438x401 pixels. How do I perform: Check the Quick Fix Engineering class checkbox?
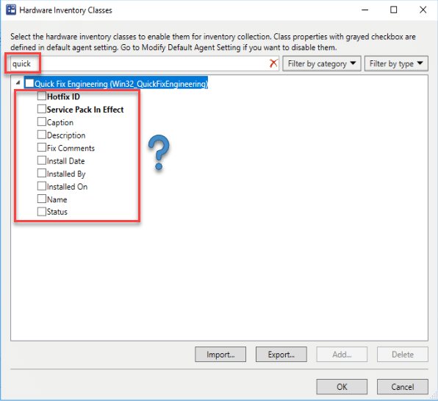(29, 83)
